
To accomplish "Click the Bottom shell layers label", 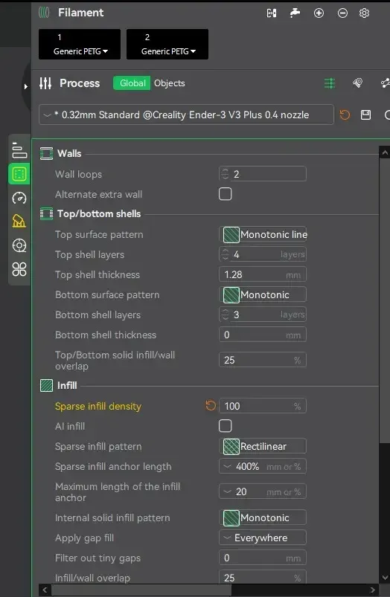I will (x=97, y=315).
